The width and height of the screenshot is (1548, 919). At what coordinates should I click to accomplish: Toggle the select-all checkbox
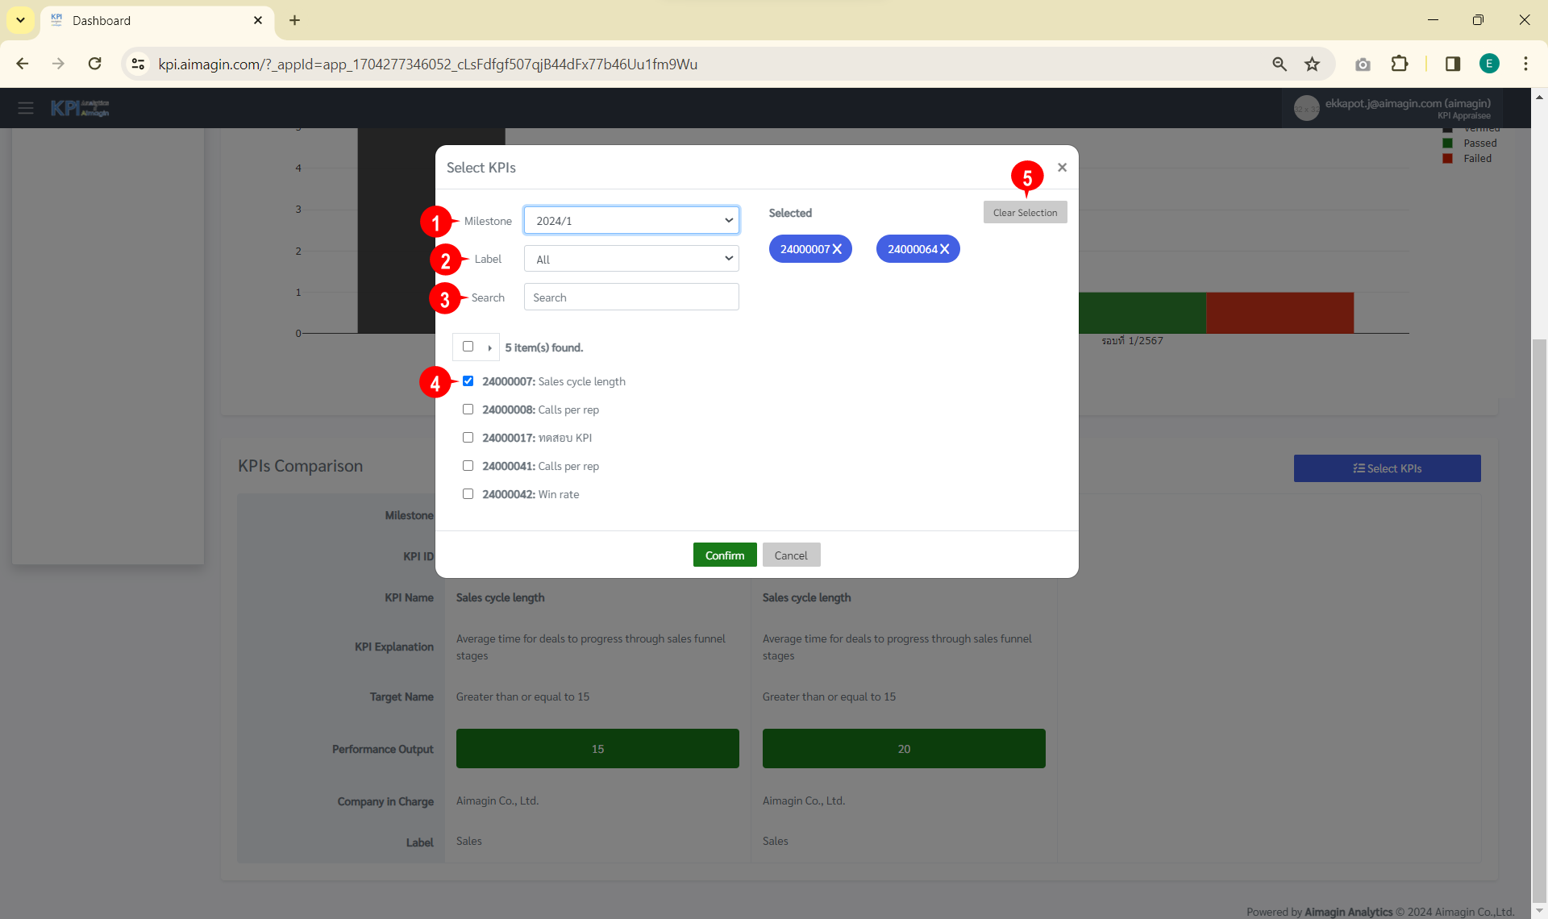(x=468, y=347)
